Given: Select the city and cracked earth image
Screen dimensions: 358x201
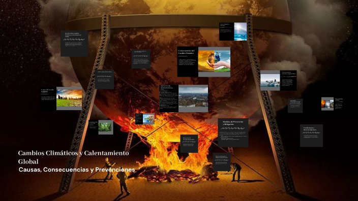Looking at the screenshot, I should 69,98.
